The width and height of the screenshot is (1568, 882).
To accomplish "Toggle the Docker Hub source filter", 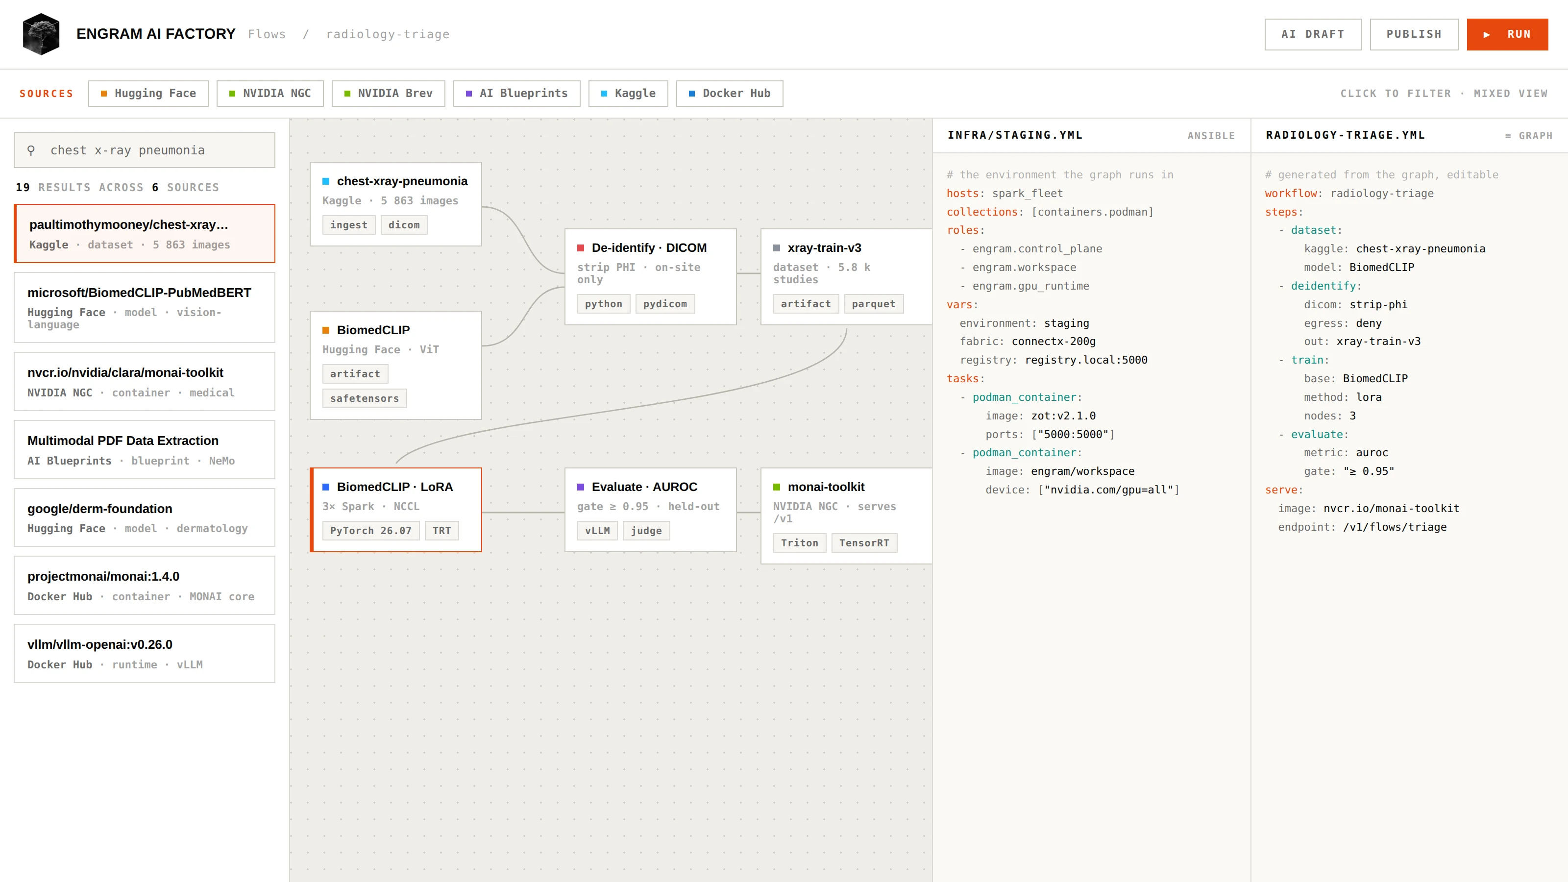I will (x=730, y=93).
